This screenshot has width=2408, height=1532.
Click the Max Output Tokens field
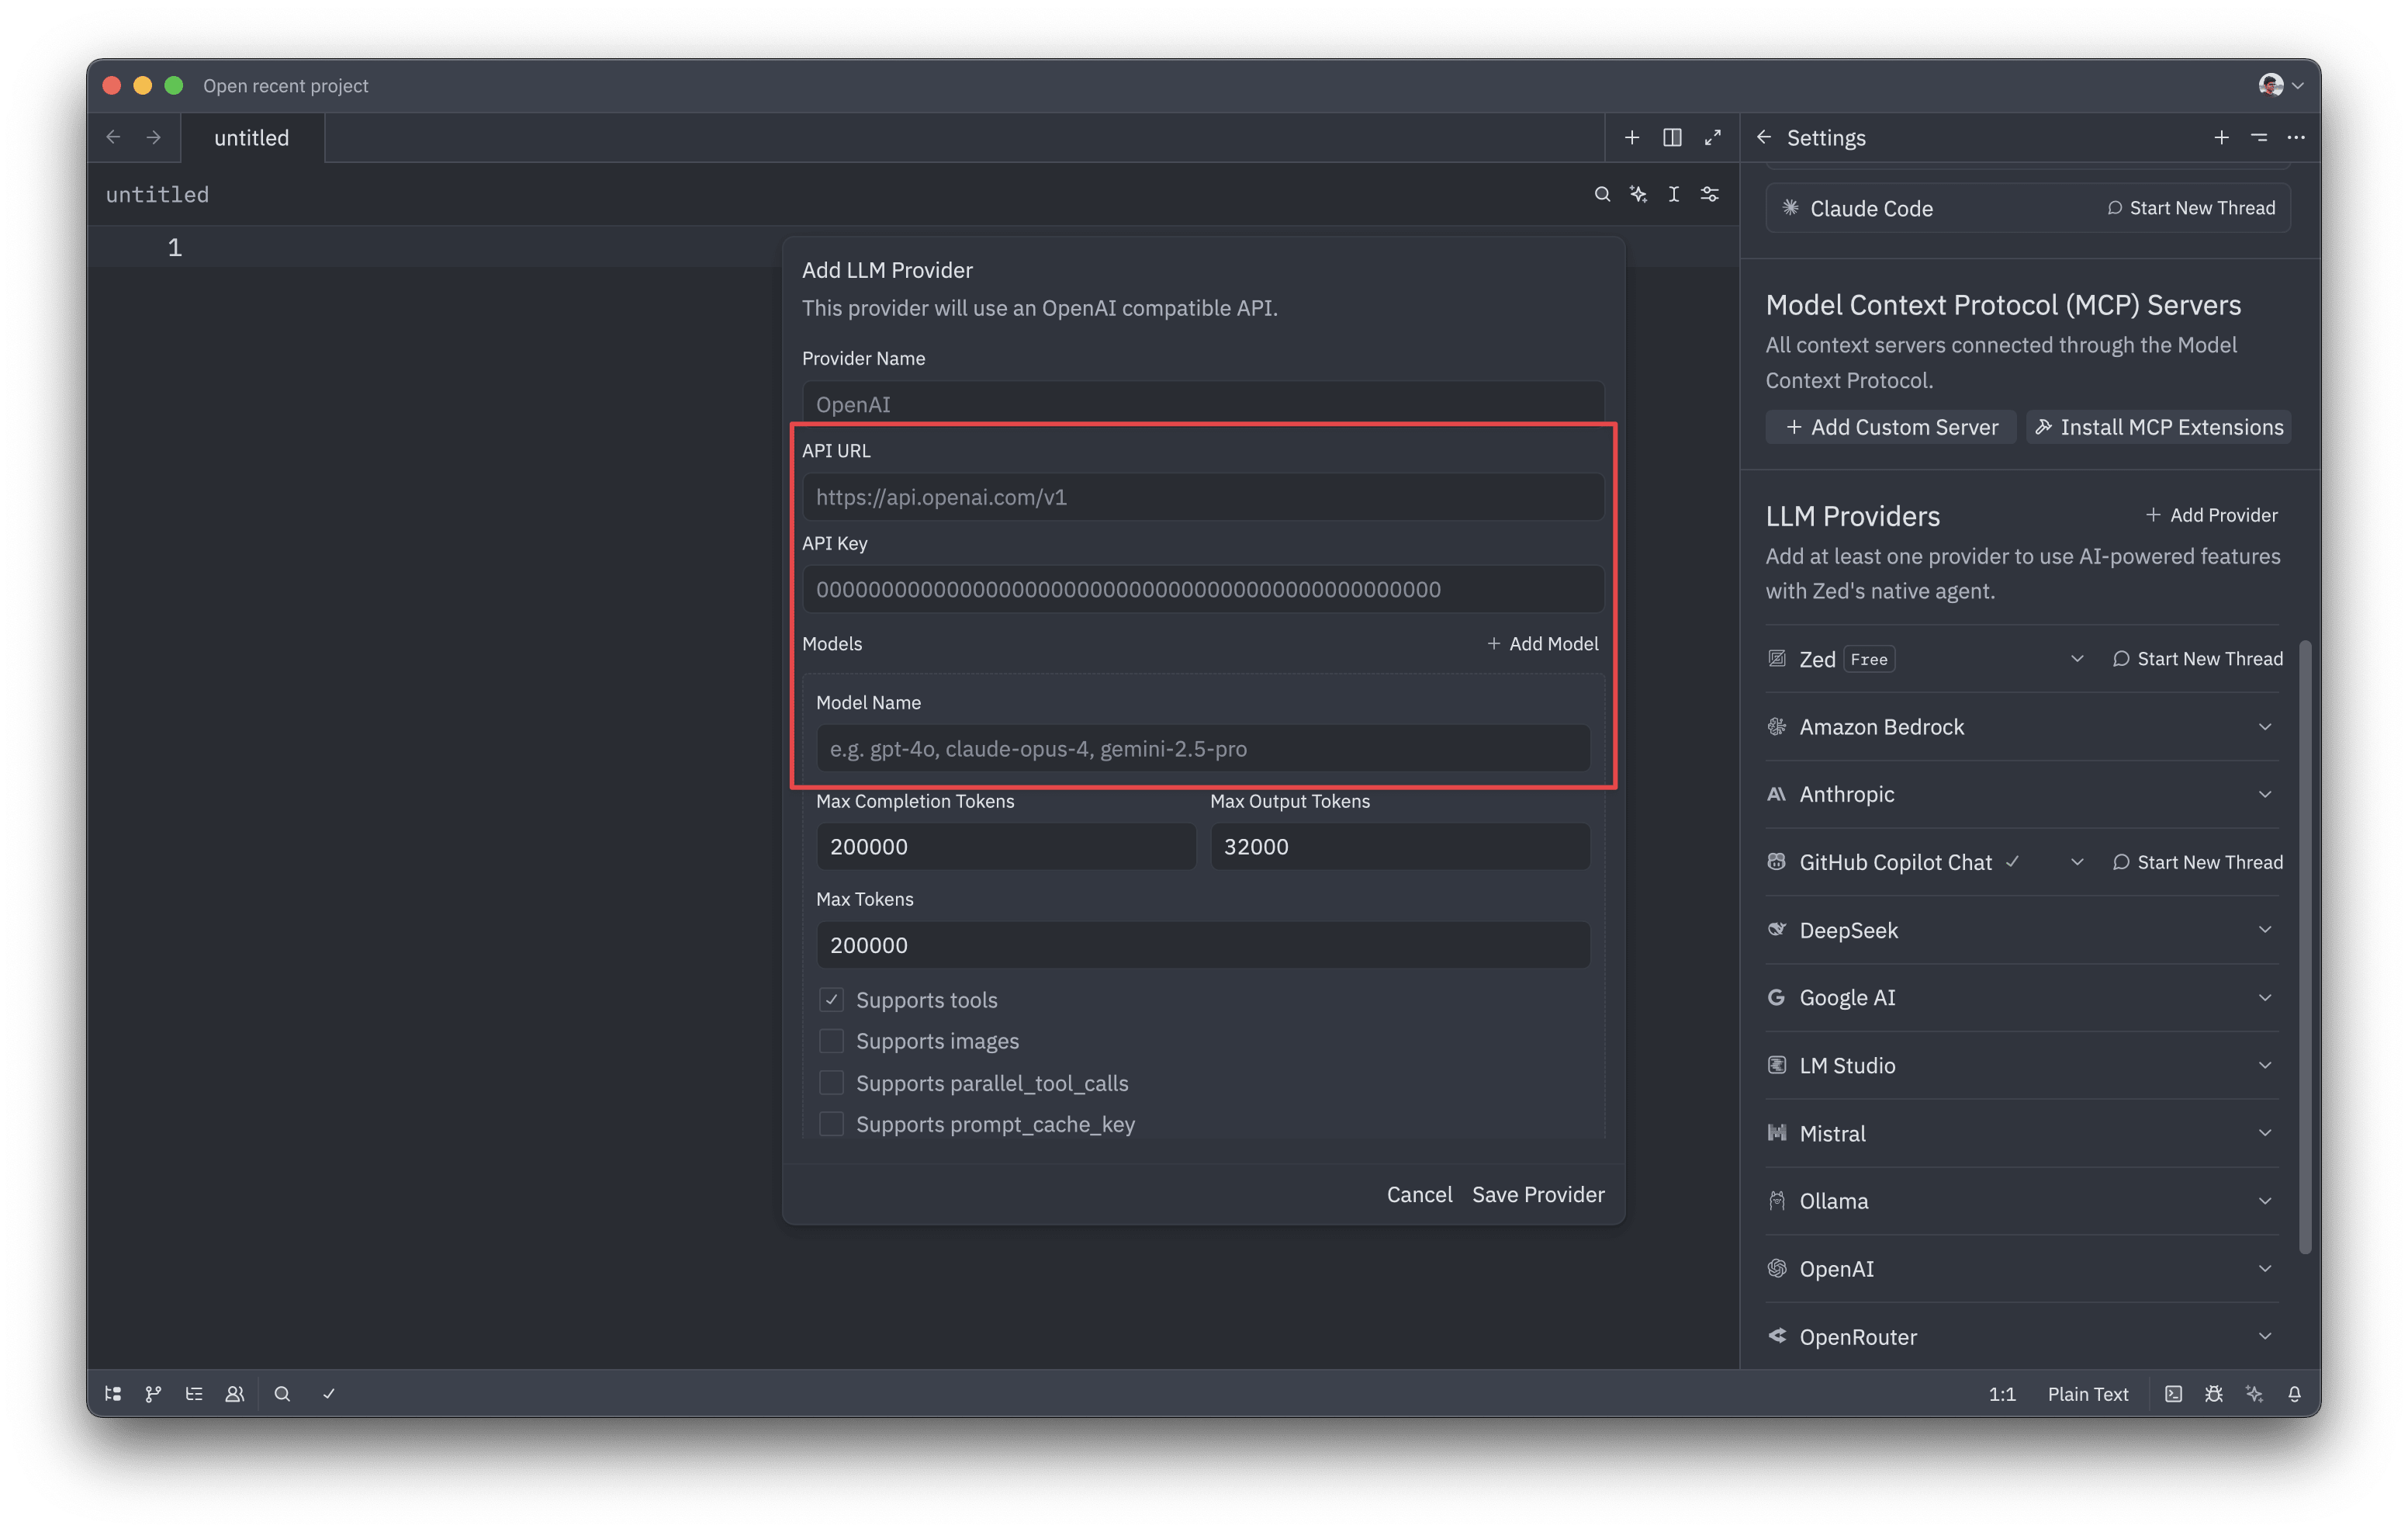coord(1400,847)
